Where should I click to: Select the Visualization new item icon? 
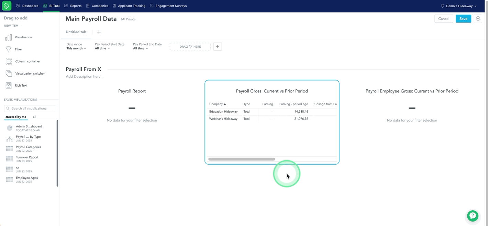[9, 37]
